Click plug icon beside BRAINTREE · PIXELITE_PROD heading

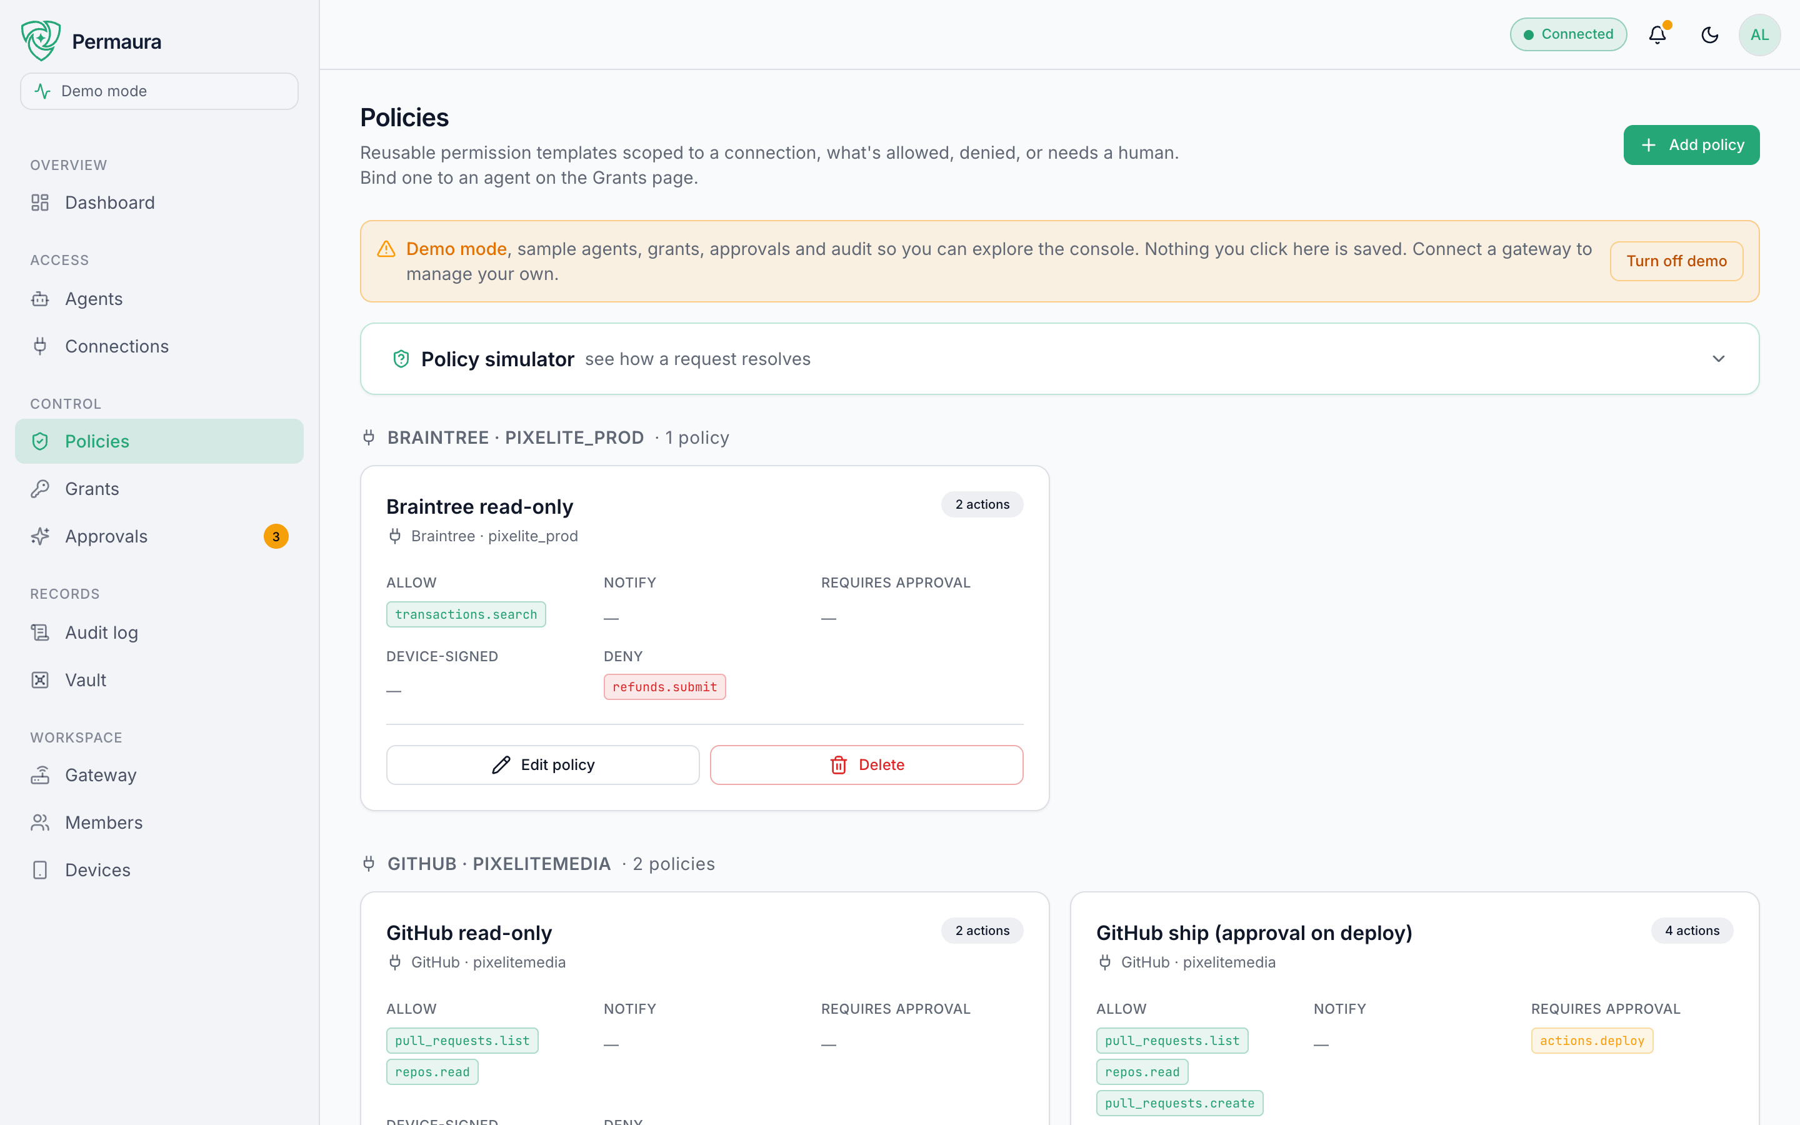pos(369,437)
